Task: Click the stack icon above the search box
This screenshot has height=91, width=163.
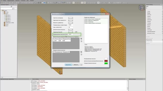Action: click(x=11, y=7)
